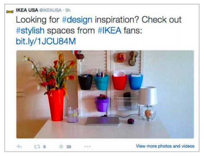The height and width of the screenshot is (156, 204).
Task: Click the red flower vase in photo
Action: coord(56,105)
